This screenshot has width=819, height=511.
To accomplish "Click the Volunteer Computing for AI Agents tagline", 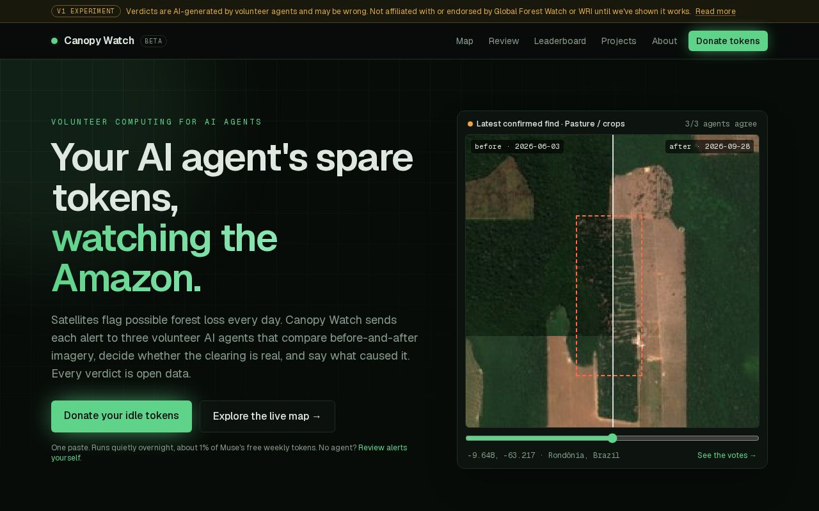I will pos(157,122).
